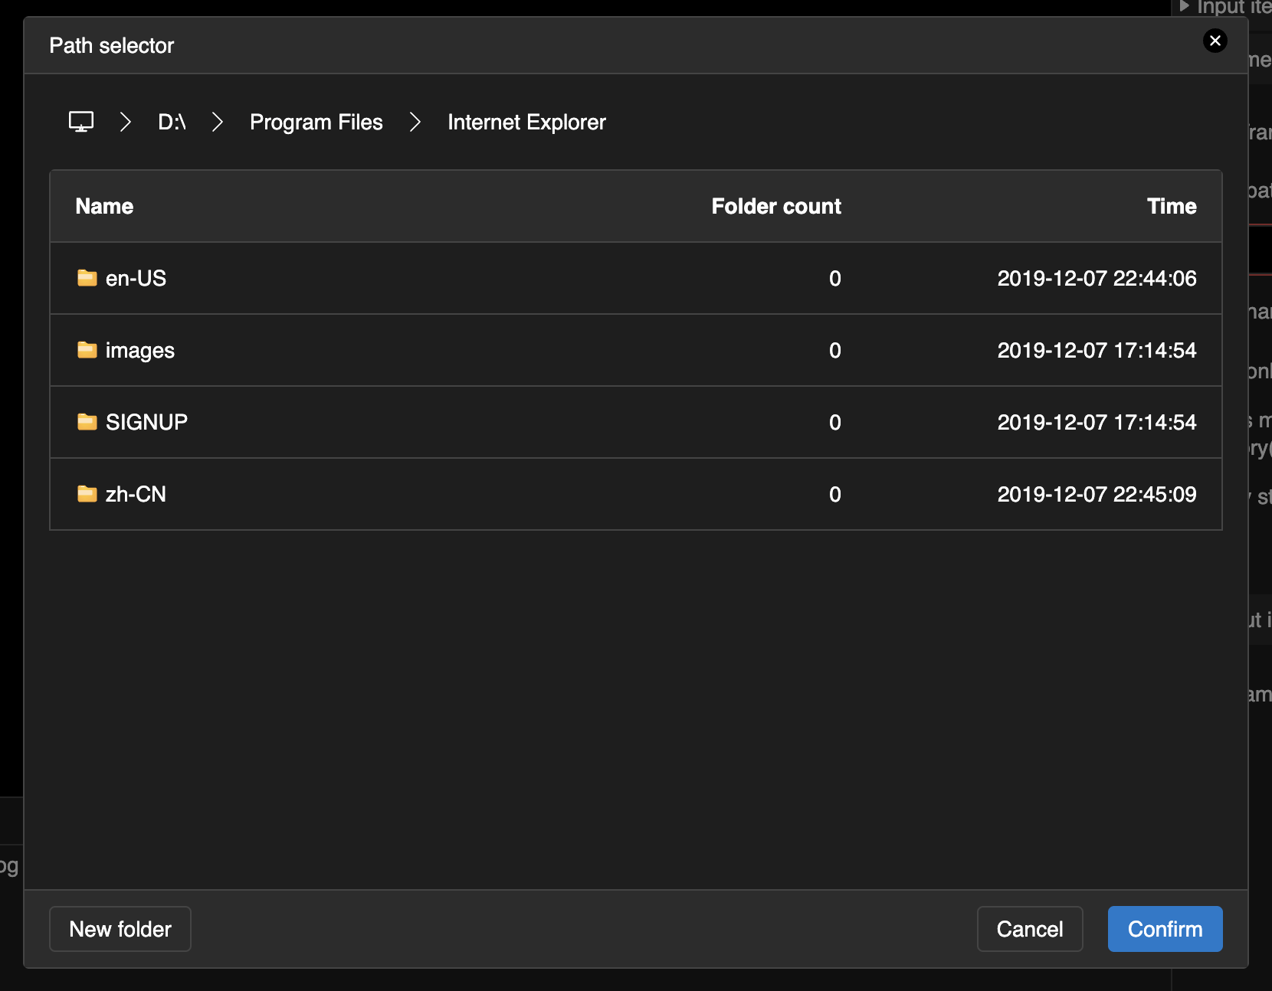Viewport: 1272px width, 991px height.
Task: Click the computer root icon in breadcrumb
Action: pyautogui.click(x=81, y=122)
